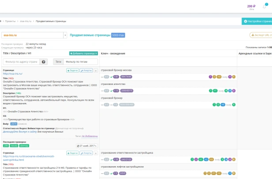
Task: Expand the Добавить страницы dropdown
Action: 83,53
